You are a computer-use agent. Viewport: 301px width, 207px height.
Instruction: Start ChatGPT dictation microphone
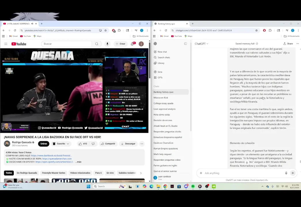pos(286,173)
